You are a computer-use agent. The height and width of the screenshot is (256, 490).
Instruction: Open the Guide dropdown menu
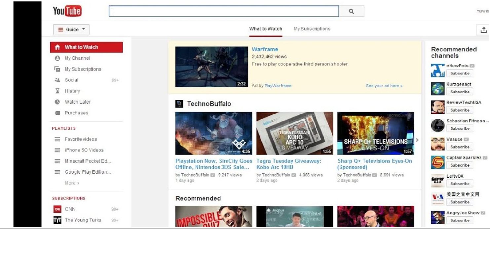(71, 29)
